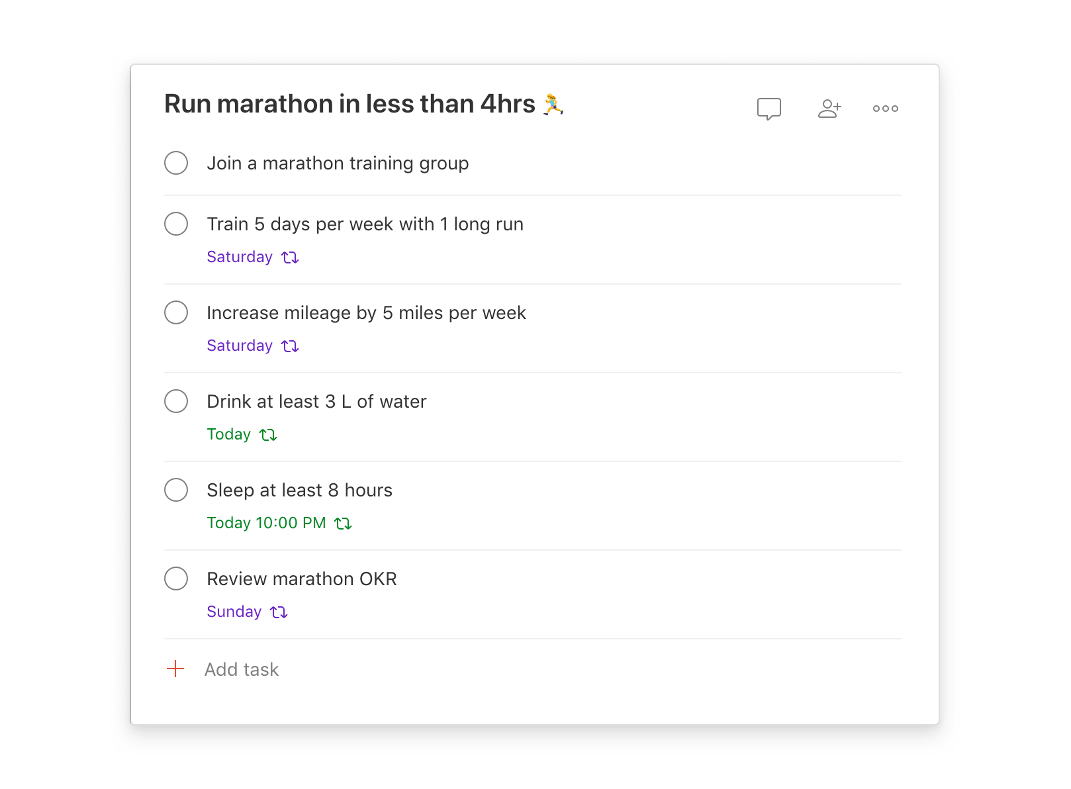Complete the Train 5 days per week task

point(175,224)
